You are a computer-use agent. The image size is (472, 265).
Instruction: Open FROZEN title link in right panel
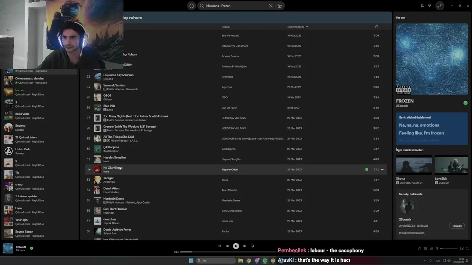click(x=405, y=101)
